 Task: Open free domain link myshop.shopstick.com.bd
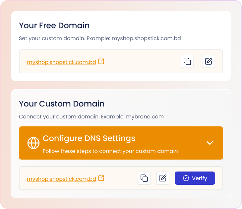[x=61, y=62]
